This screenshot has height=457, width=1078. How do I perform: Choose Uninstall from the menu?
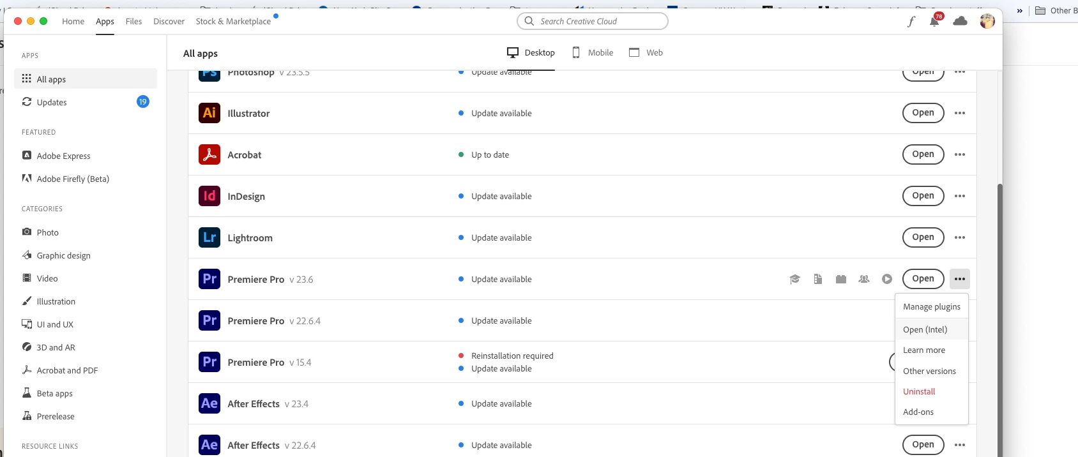pos(932,392)
